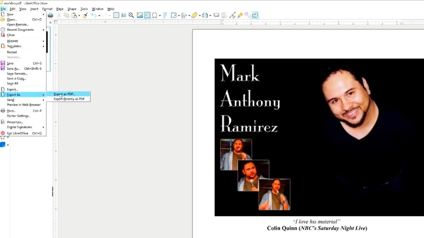The height and width of the screenshot is (238, 424).
Task: Toggle the Display Grid option
Action: pos(117,15)
